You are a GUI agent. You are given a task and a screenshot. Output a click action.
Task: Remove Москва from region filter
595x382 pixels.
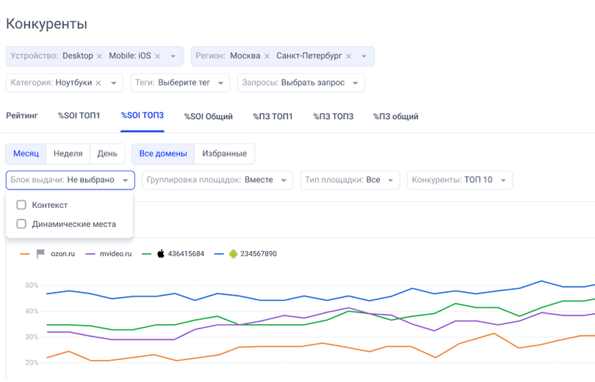point(266,56)
